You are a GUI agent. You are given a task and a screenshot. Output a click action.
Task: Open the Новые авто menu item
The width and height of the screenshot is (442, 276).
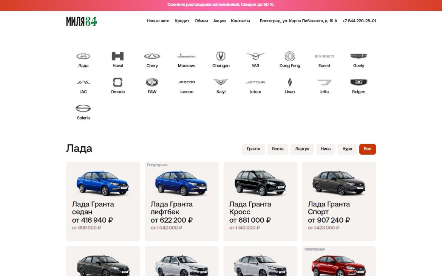tap(158, 21)
